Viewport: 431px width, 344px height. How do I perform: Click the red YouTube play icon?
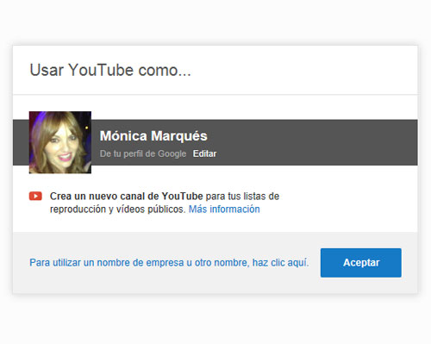tap(35, 197)
